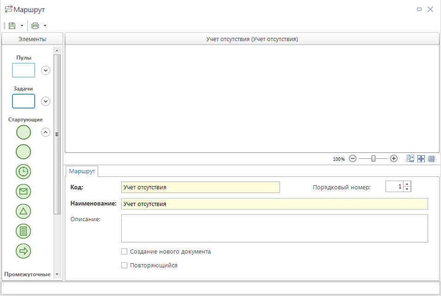This screenshot has width=441, height=296.
Task: Pick the triangle signal start event
Action: (x=24, y=211)
